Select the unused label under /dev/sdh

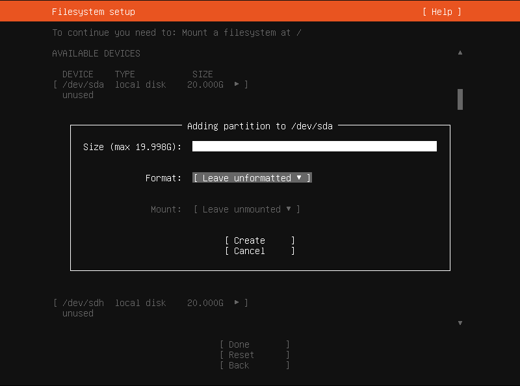point(77,313)
